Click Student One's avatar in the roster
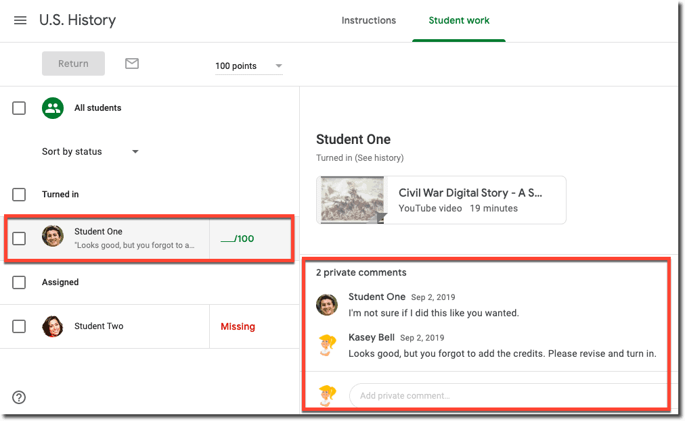This screenshot has width=685, height=421. [52, 238]
